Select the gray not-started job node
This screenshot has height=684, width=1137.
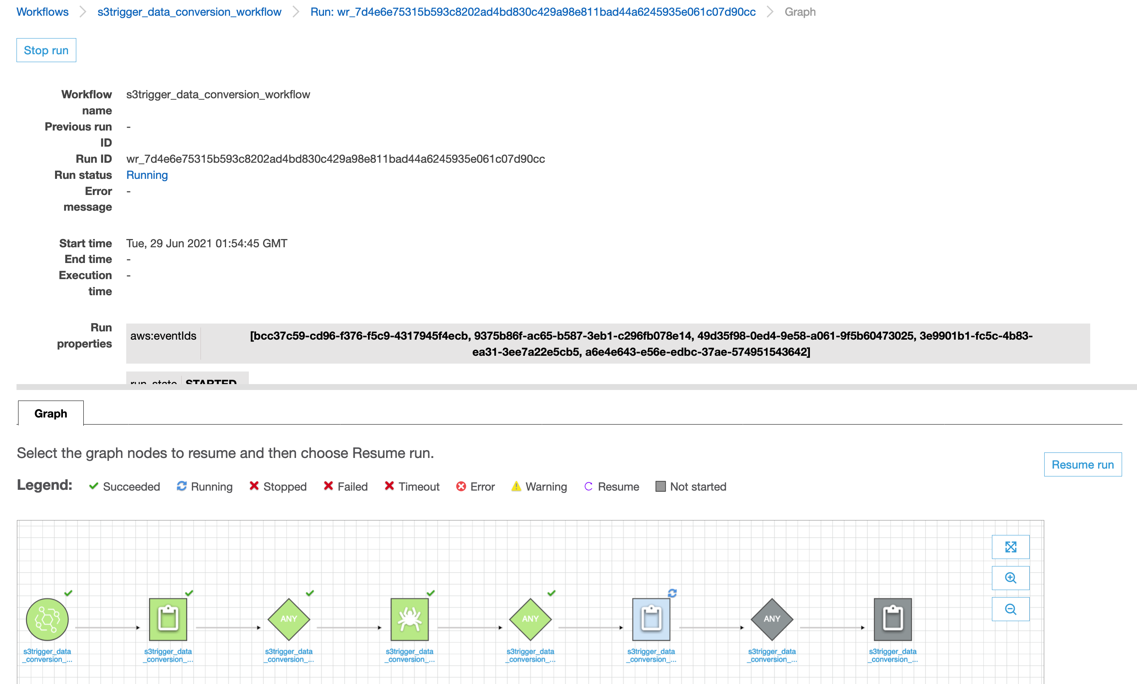(x=892, y=619)
